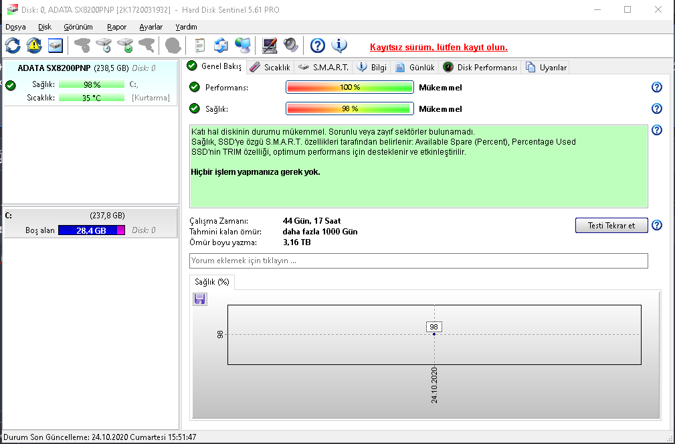Click the 3,16 TB lifetime writes value
The width and height of the screenshot is (675, 444).
296,242
